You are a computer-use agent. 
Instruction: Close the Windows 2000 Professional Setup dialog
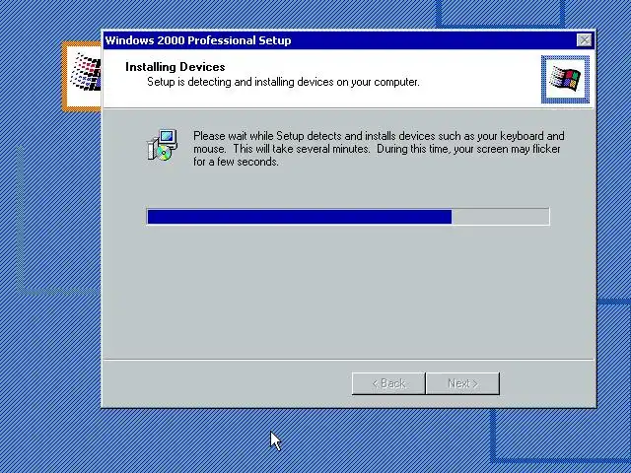(584, 40)
